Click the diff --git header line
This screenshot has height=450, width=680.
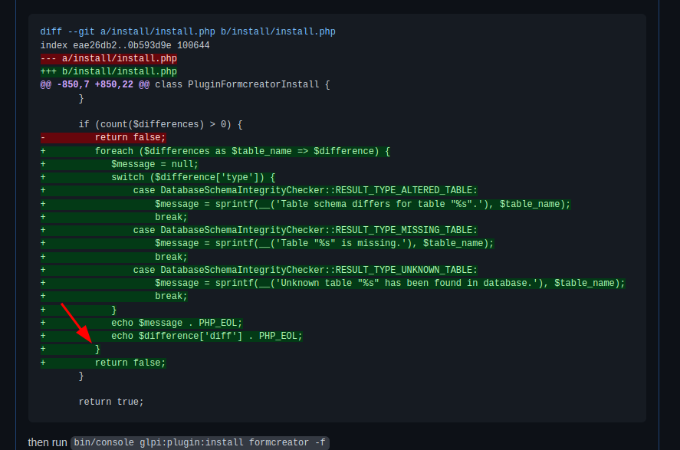coord(186,31)
